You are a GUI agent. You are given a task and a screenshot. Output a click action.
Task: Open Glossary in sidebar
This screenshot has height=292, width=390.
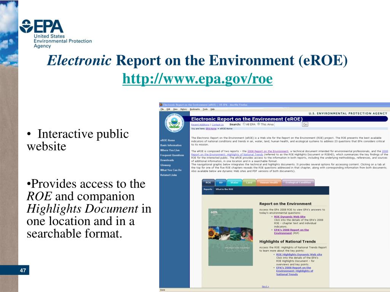point(165,165)
